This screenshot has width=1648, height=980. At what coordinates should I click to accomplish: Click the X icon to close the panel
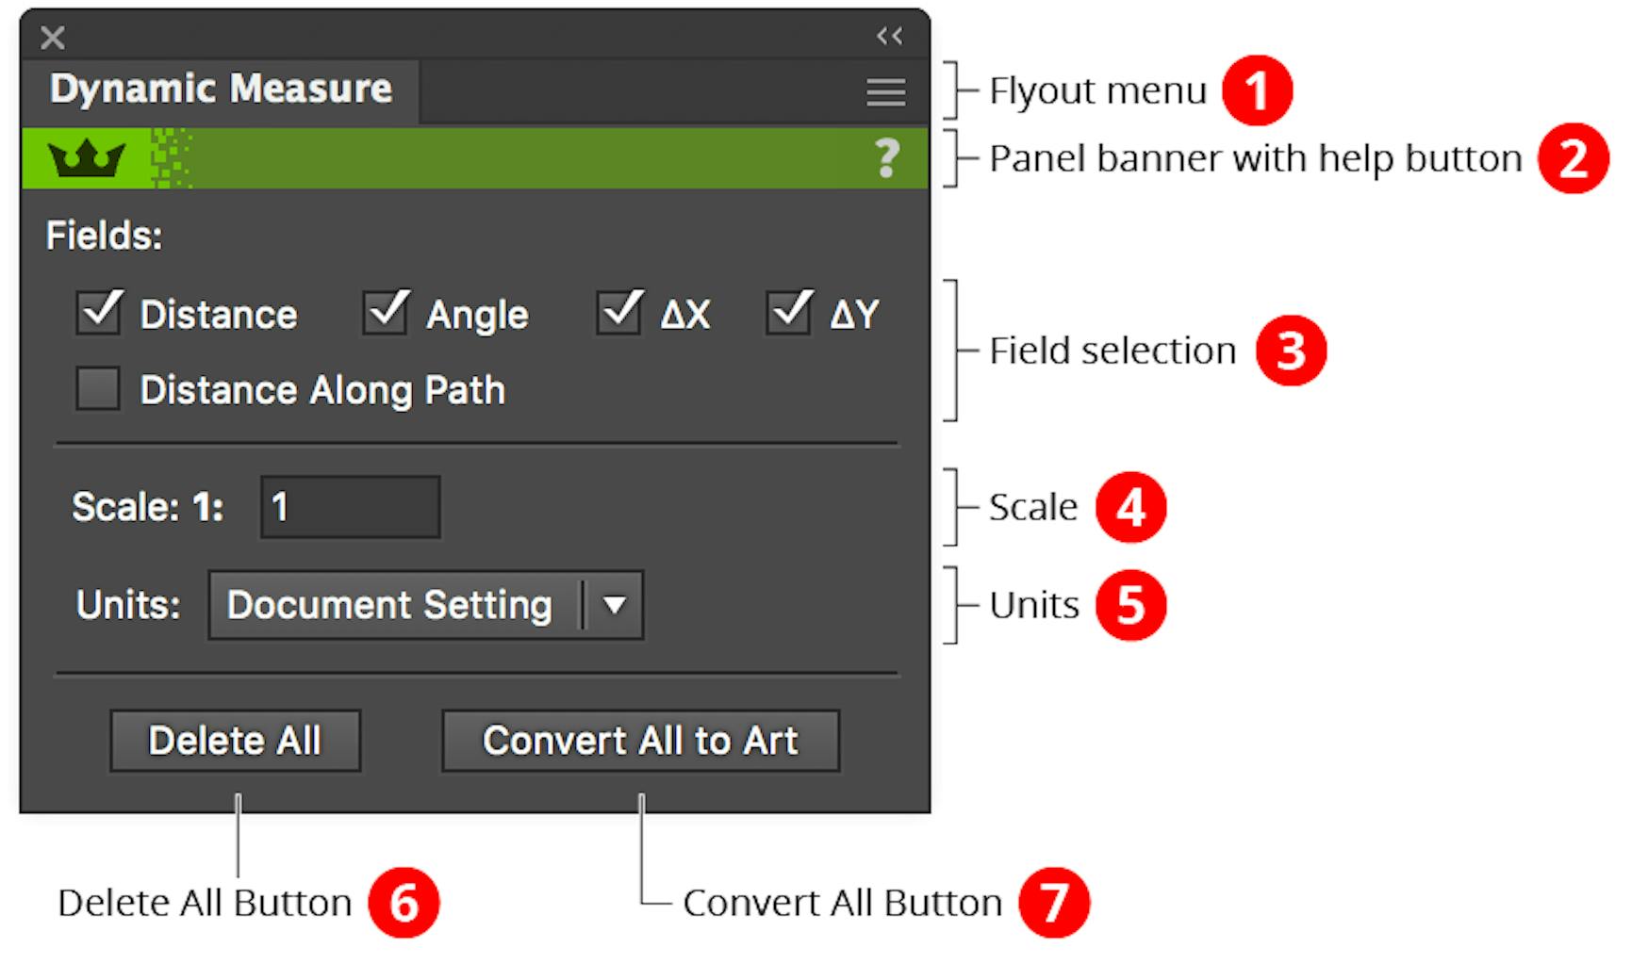point(52,38)
